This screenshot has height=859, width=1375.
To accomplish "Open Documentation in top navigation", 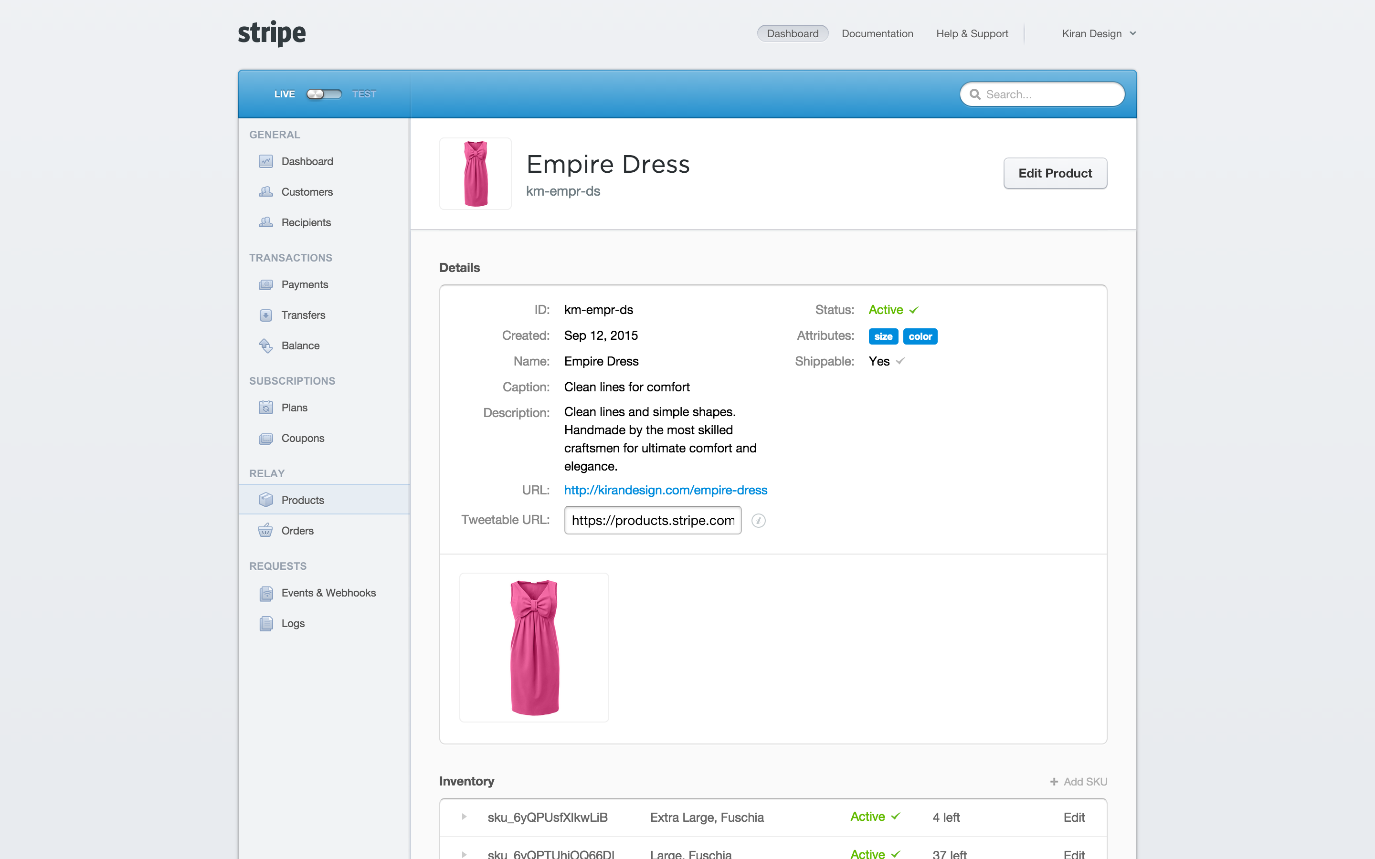I will coord(877,33).
